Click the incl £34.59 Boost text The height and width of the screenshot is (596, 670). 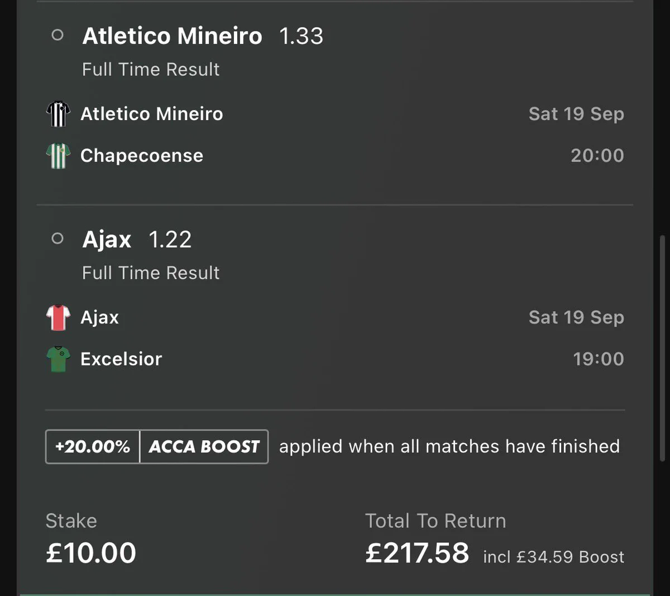(x=553, y=557)
